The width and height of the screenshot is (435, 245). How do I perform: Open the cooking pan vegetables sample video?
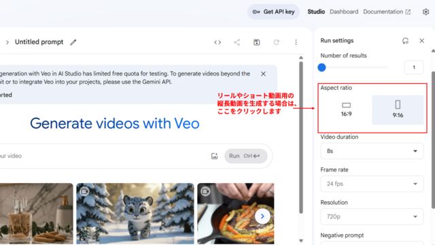(236, 213)
